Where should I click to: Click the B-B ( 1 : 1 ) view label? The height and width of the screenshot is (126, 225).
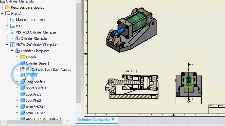pyautogui.click(x=131, y=71)
